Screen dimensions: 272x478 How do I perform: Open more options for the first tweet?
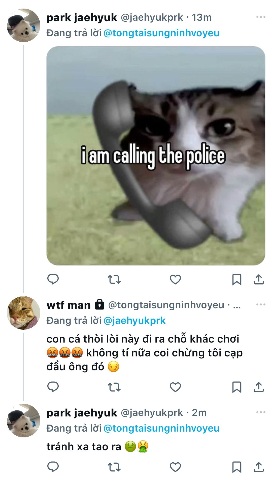[x=261, y=17]
